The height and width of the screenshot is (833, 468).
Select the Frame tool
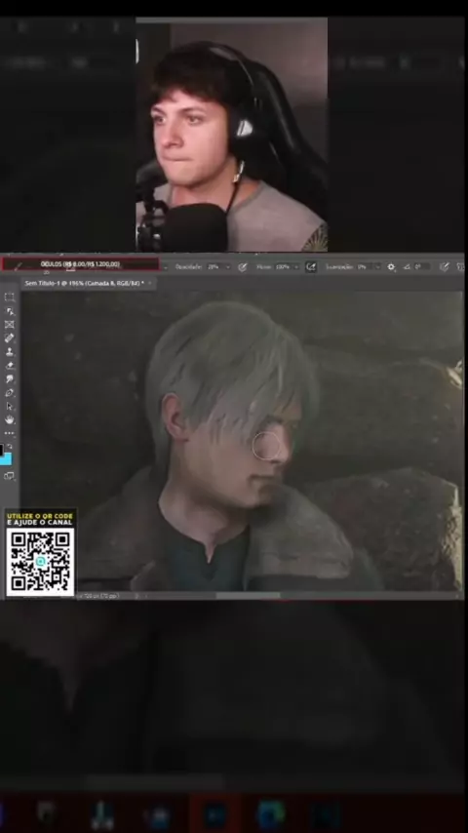(x=9, y=325)
